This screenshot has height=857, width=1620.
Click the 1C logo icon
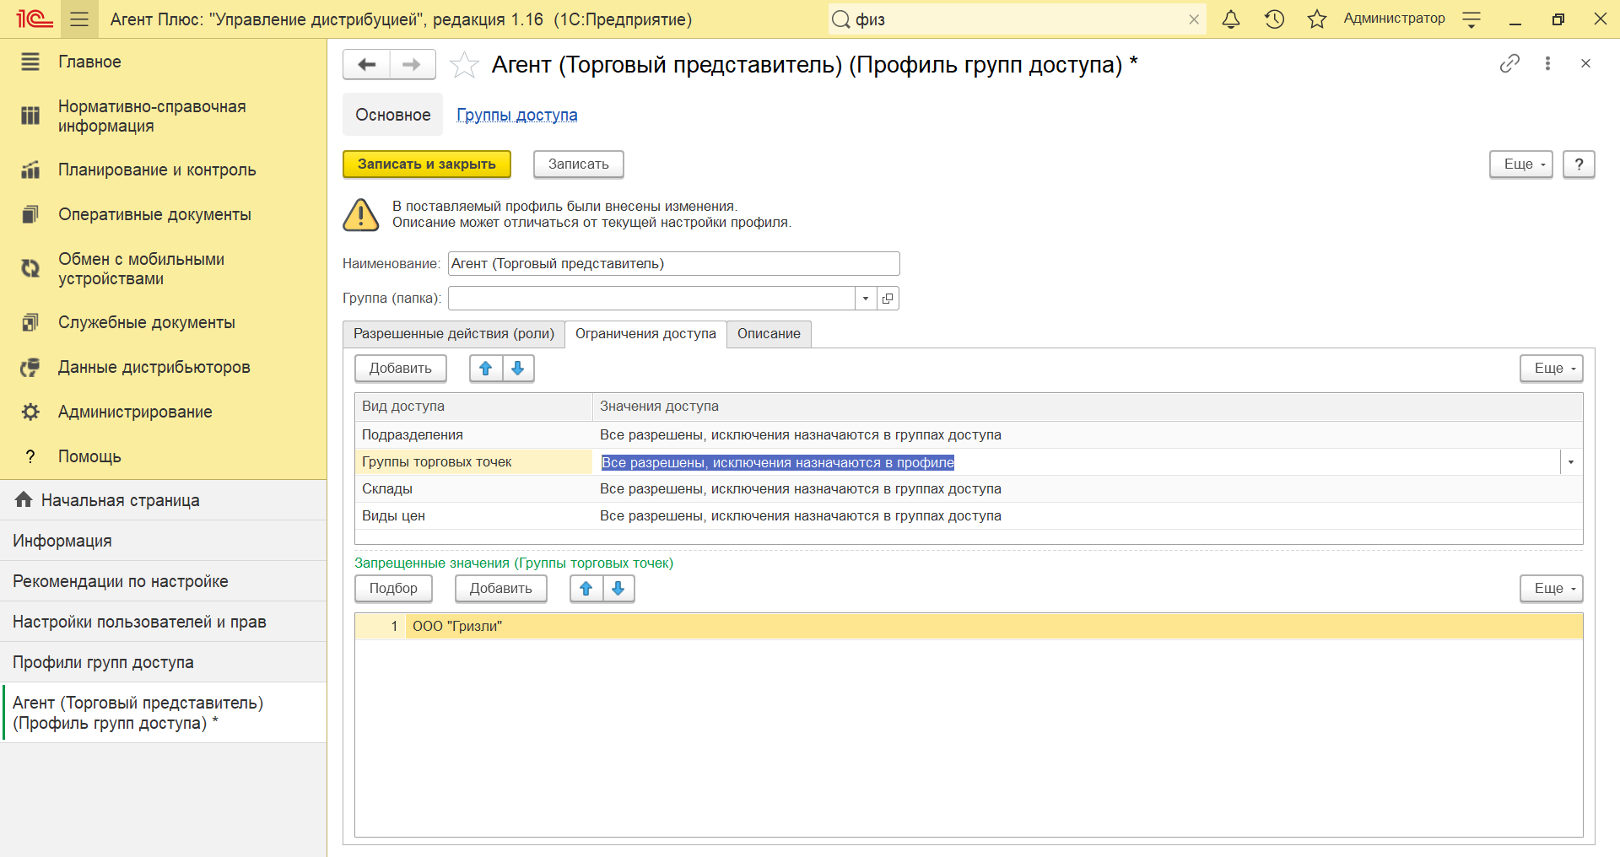coord(33,19)
